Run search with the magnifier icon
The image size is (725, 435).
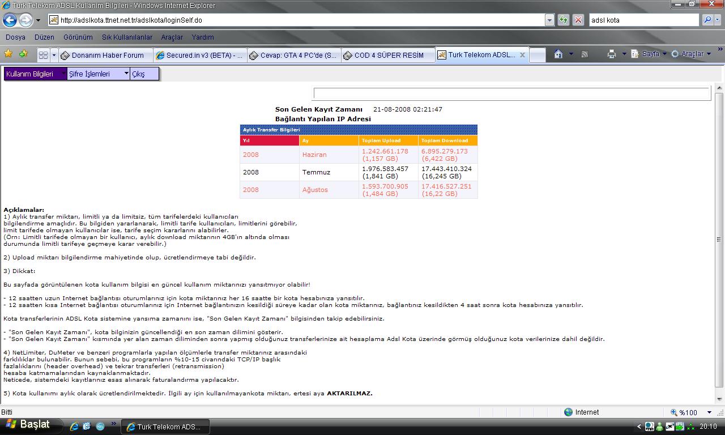(707, 20)
